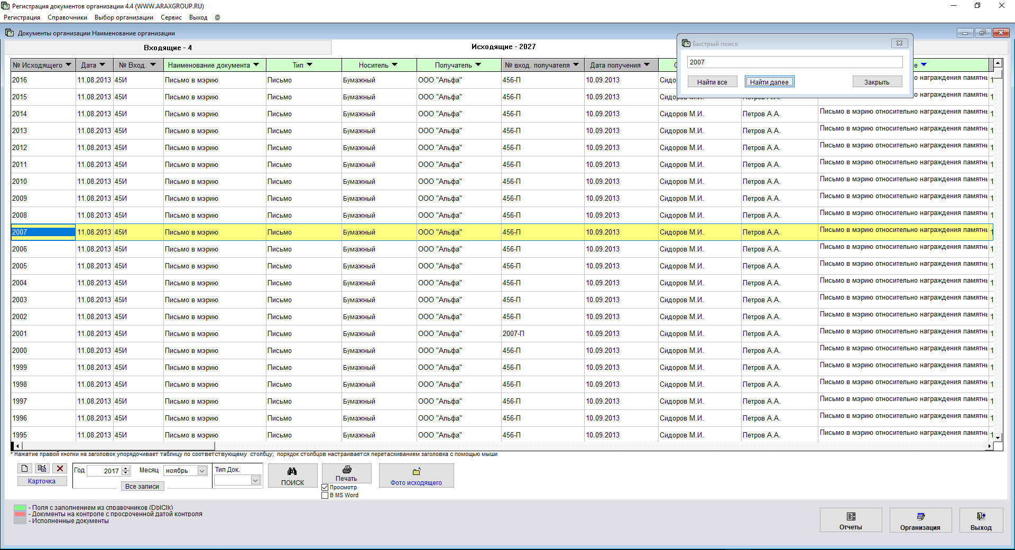Open Фото исходящего folder button

click(x=416, y=476)
